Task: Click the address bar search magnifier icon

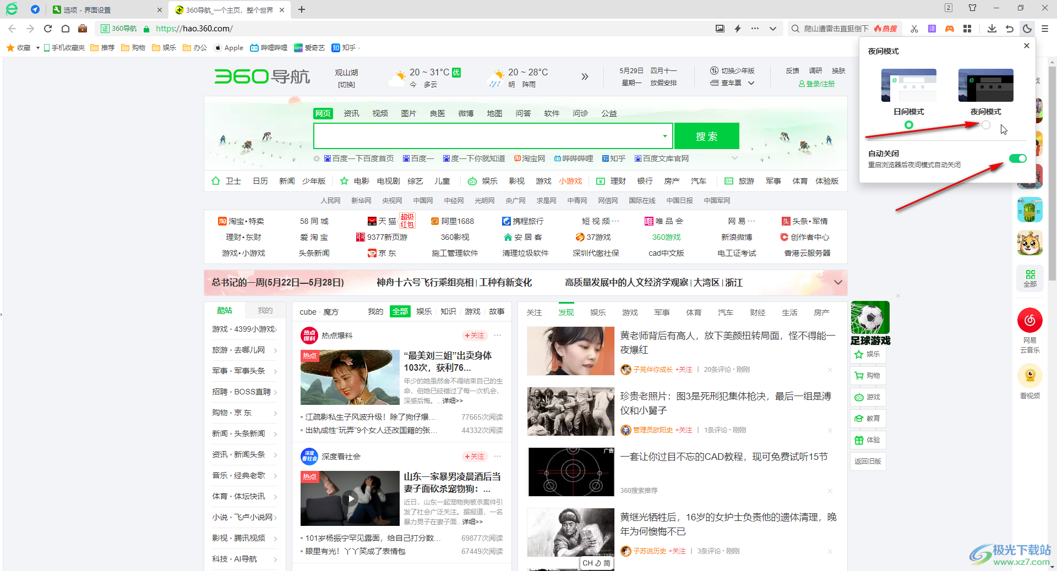Action: tap(795, 29)
